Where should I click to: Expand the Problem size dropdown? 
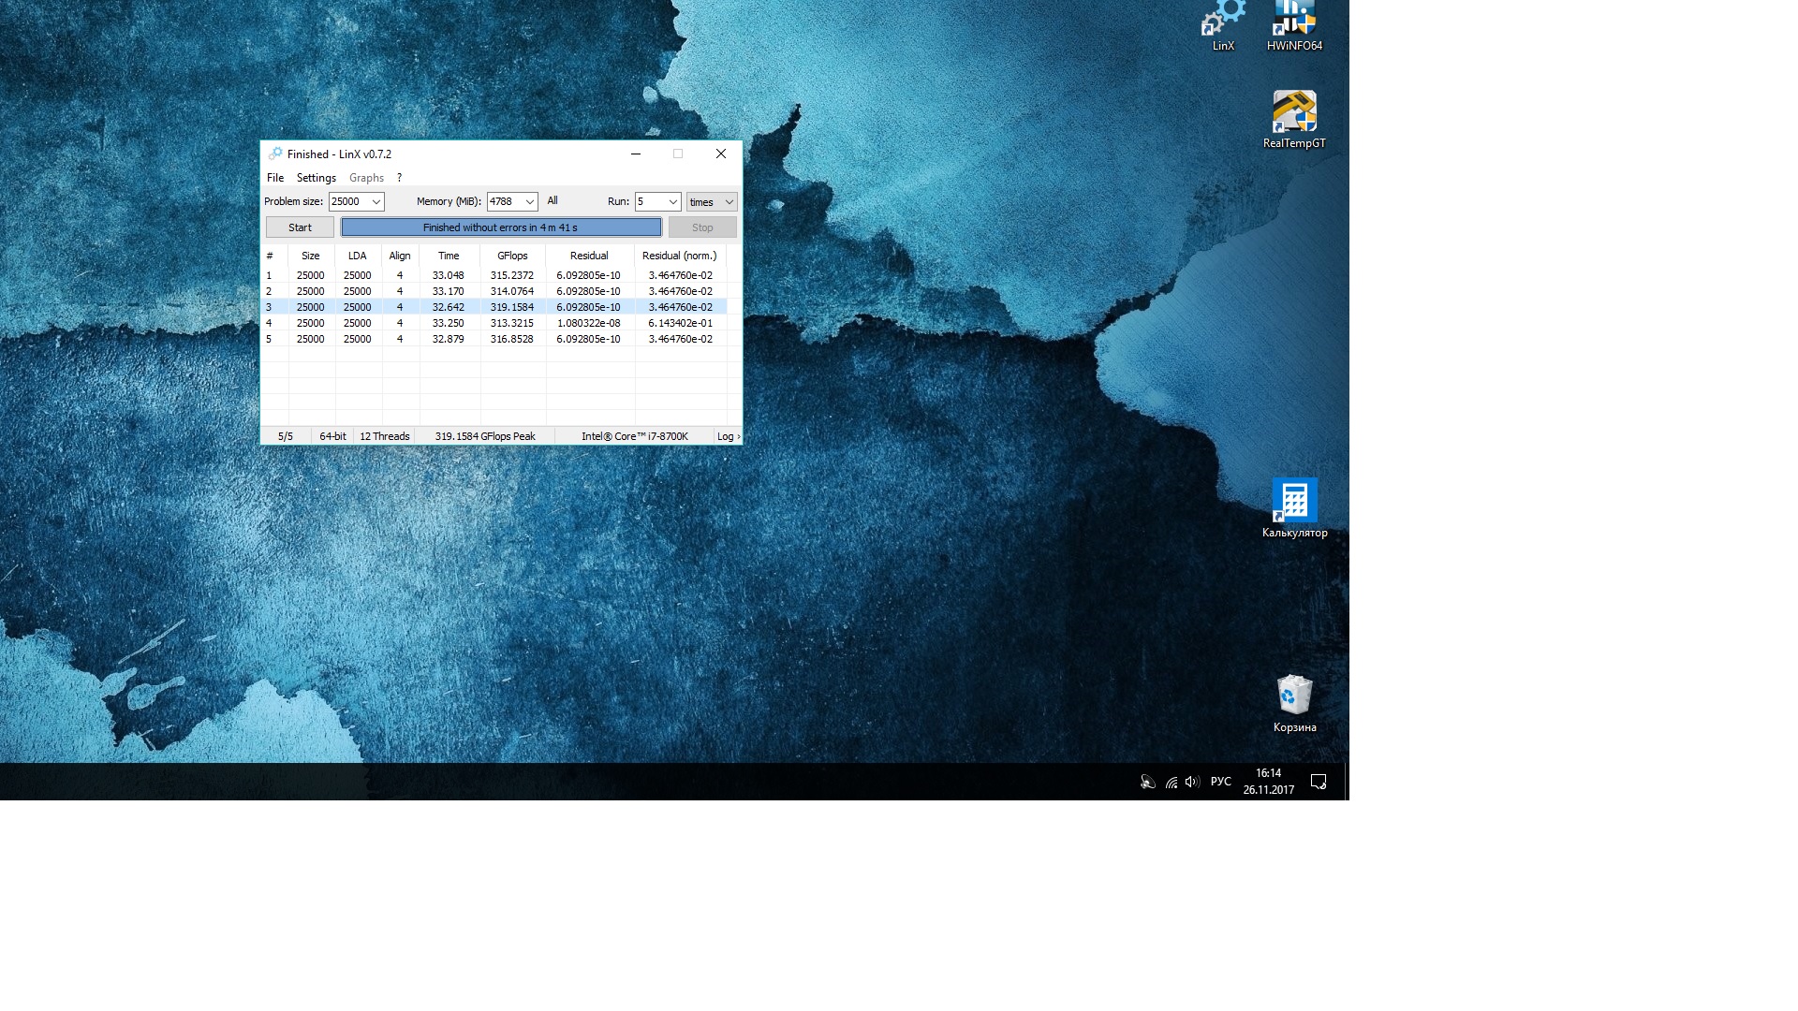tap(376, 202)
